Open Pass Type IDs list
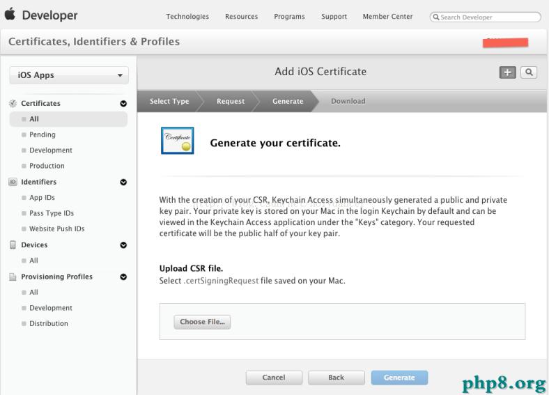Viewport: 549px width, 395px height. [52, 213]
